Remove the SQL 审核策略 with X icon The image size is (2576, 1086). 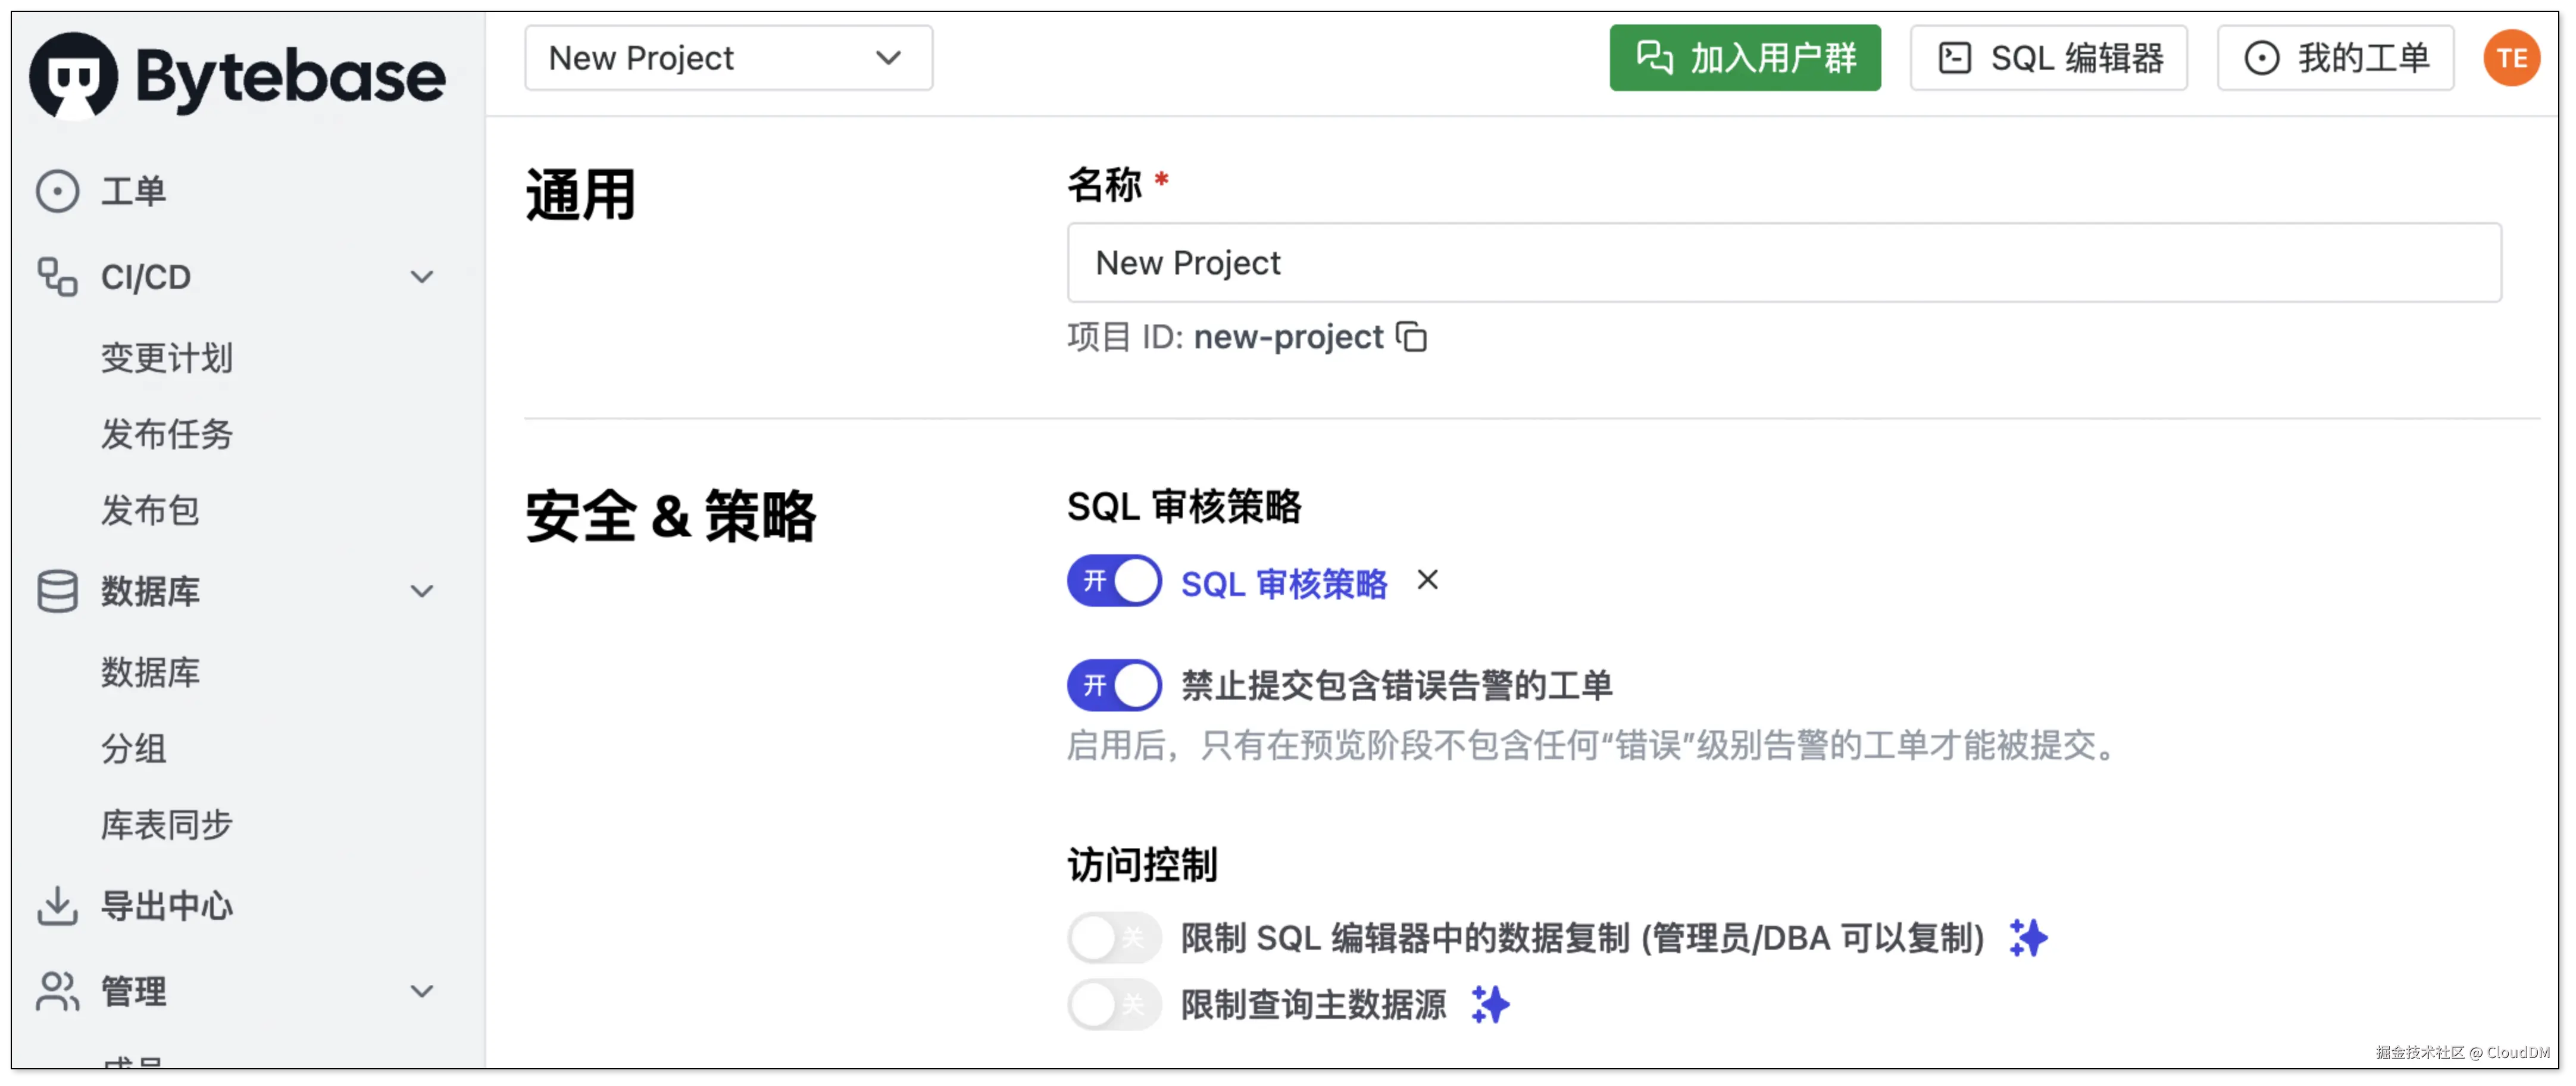(x=1427, y=580)
